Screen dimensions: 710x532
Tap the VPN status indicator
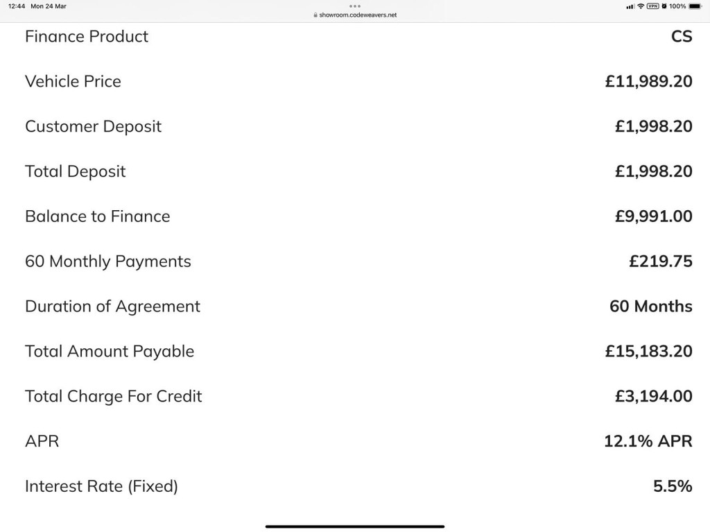(x=652, y=6)
